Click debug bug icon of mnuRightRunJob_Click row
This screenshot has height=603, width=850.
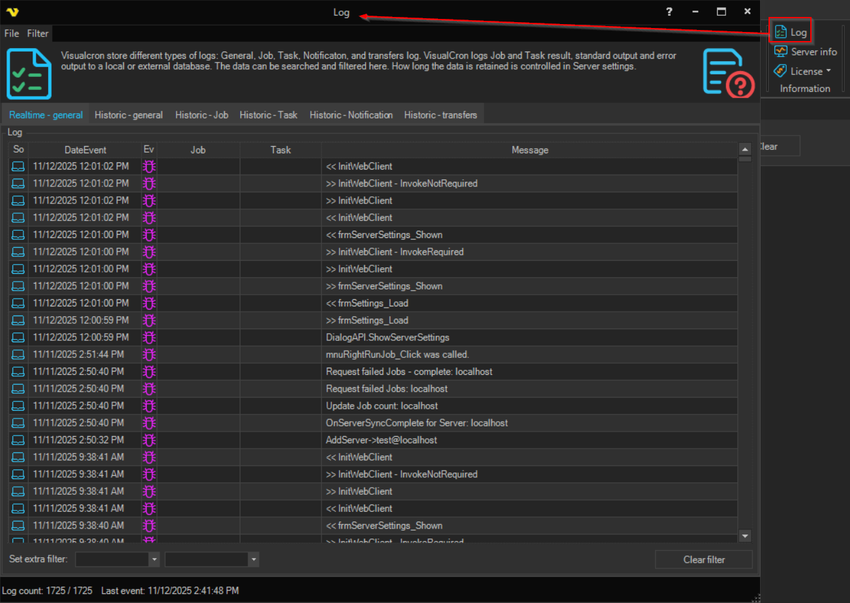(149, 355)
